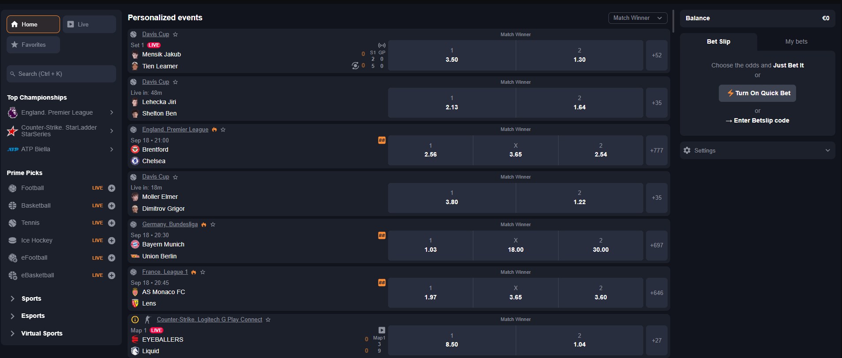Image resolution: width=842 pixels, height=358 pixels.
Task: Click the Counter-Strike player icon in the event header
Action: [x=147, y=320]
